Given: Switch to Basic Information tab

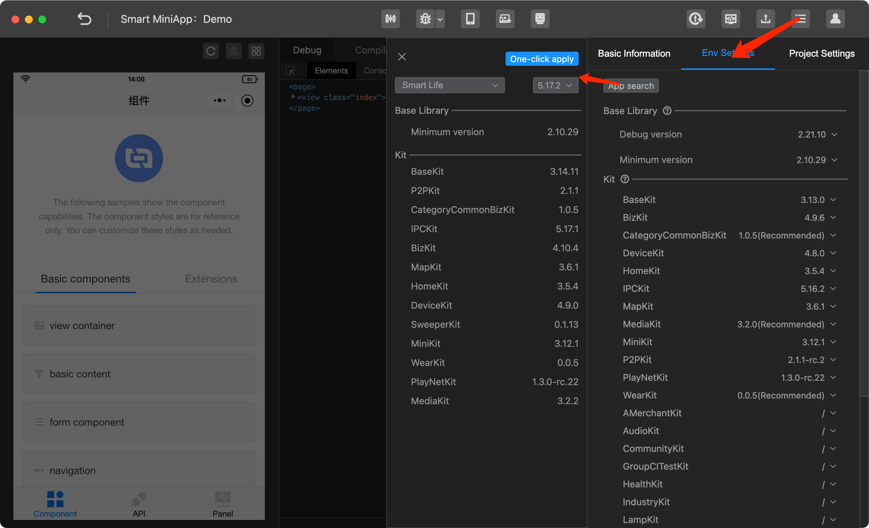Looking at the screenshot, I should pos(634,53).
